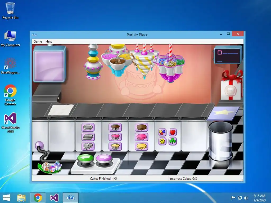Click Cakes Finished: 1/5 status text
The width and height of the screenshot is (271, 203).
tap(103, 179)
